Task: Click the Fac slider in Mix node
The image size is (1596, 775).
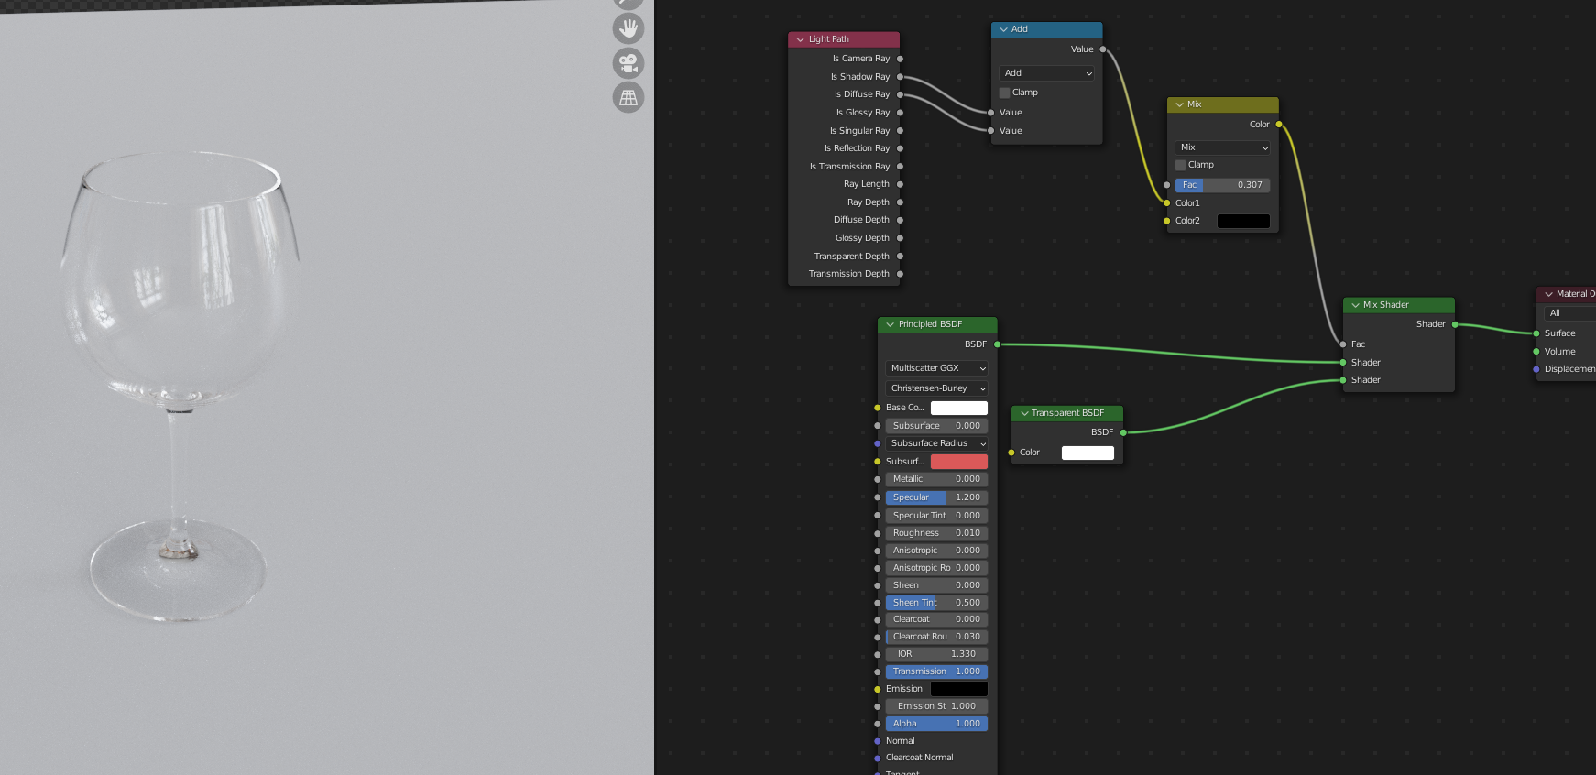Action: (x=1222, y=185)
